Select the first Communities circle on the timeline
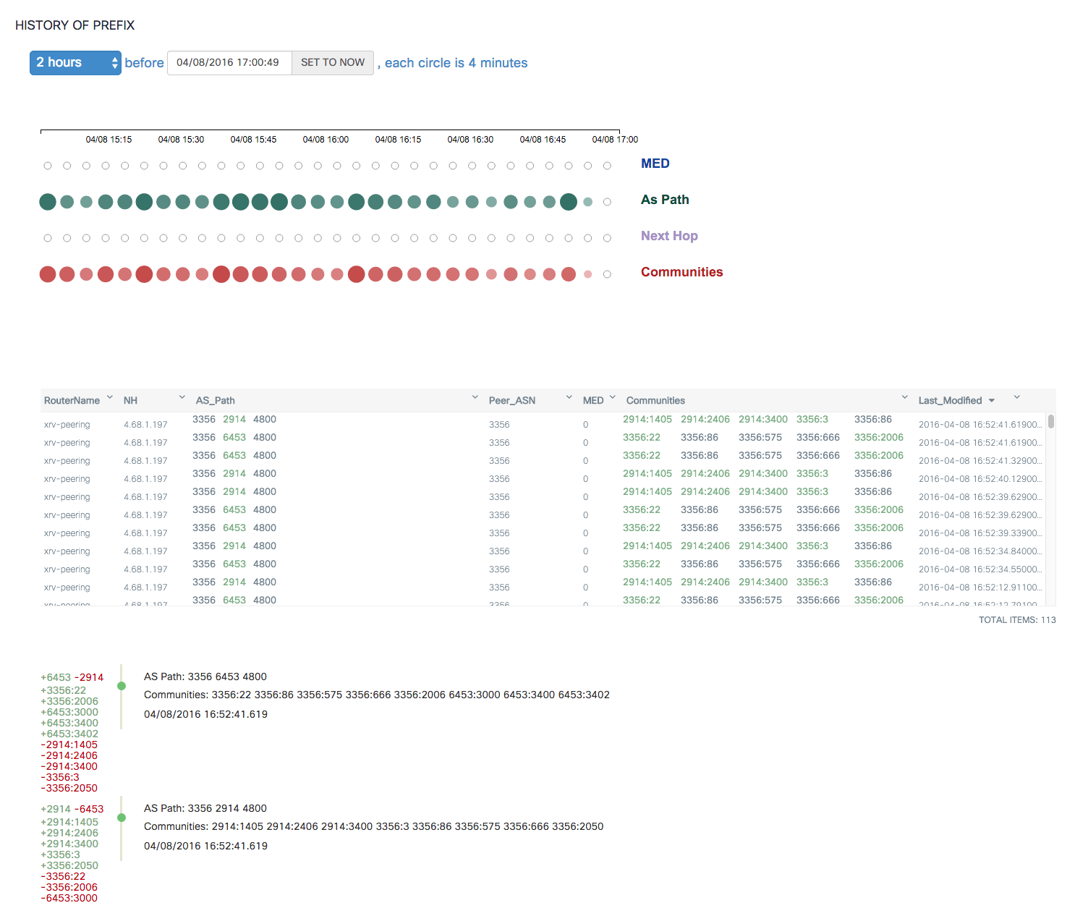The width and height of the screenshot is (1088, 903). click(48, 274)
